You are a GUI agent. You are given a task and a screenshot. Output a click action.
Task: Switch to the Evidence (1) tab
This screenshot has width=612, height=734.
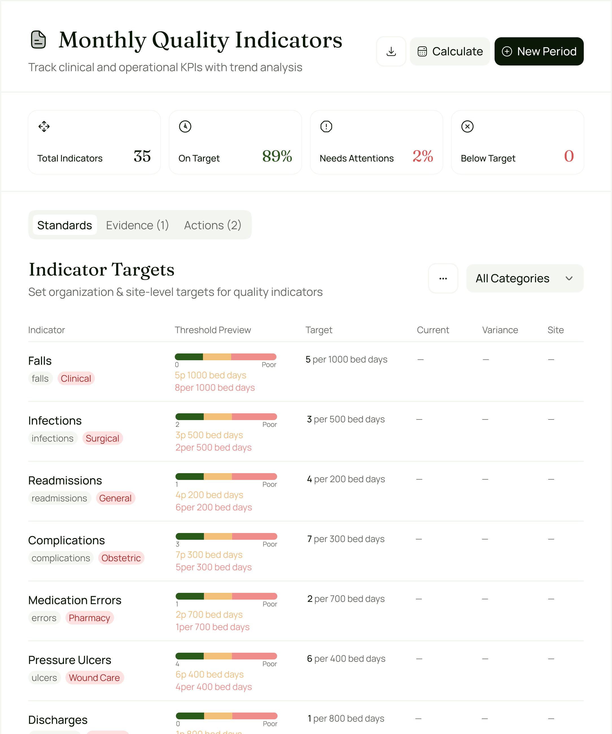tap(137, 225)
